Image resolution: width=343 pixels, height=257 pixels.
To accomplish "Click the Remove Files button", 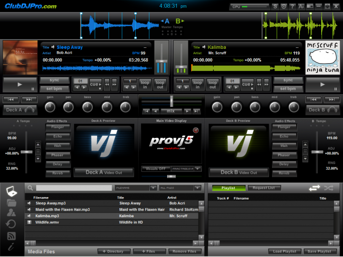I will [x=185, y=252].
